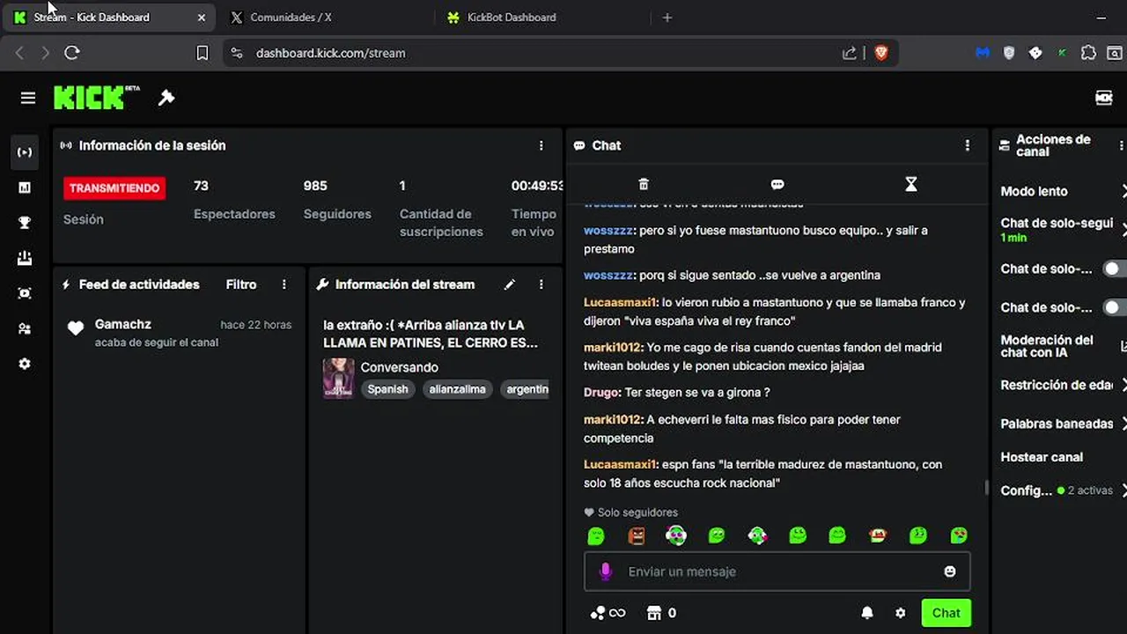Open a new browser tab

(x=667, y=17)
